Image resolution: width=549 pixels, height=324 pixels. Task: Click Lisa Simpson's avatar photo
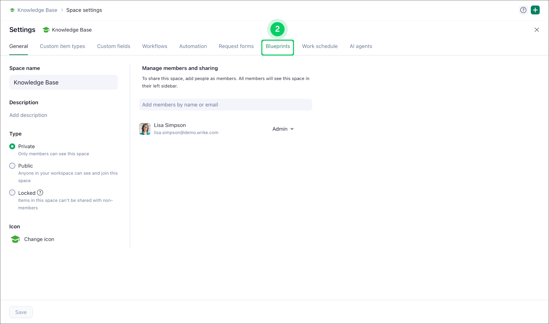(x=145, y=129)
